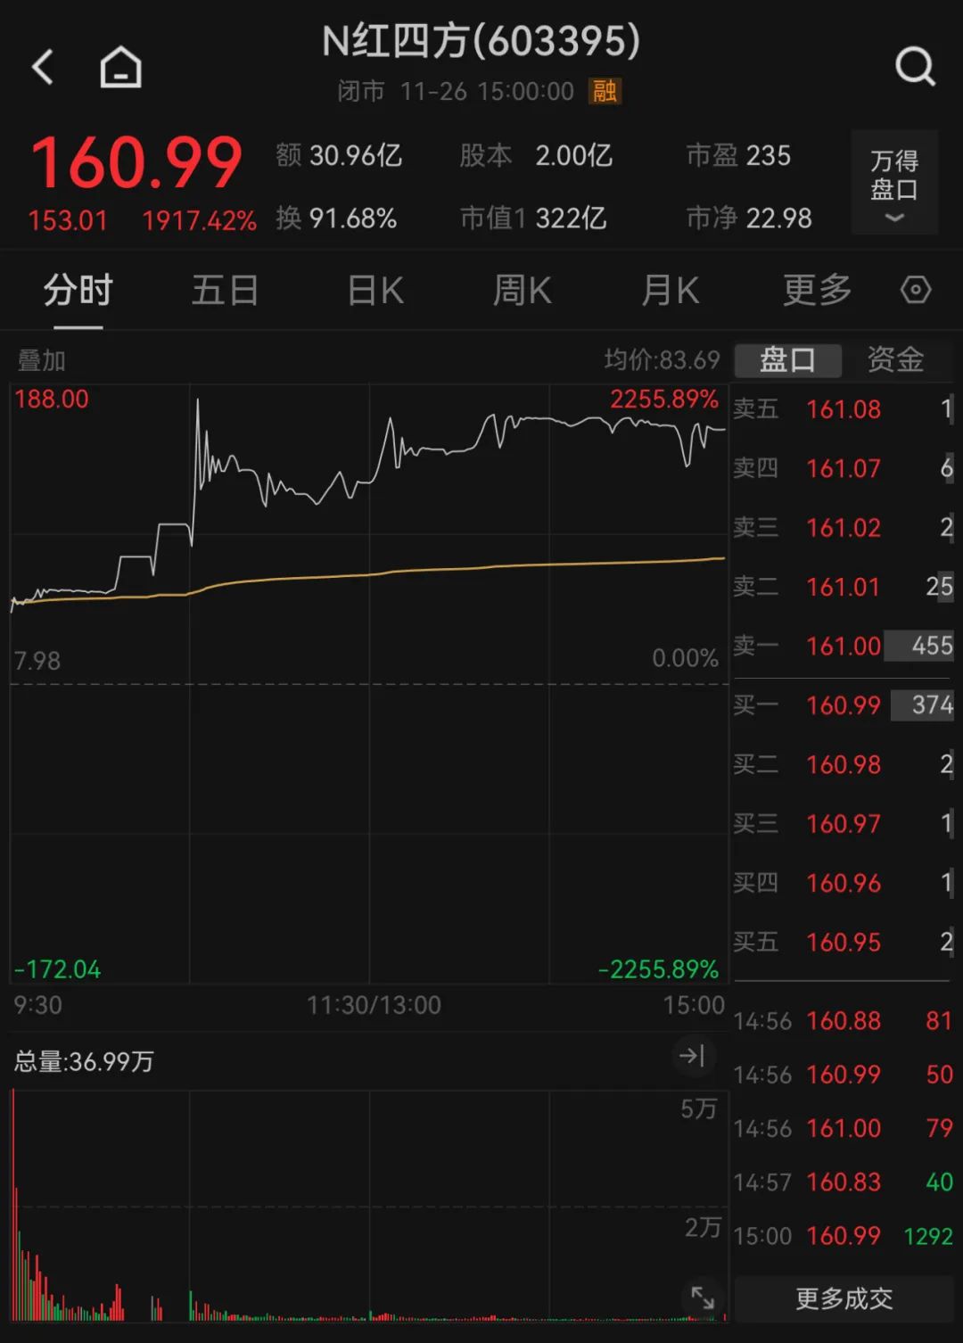Select the 盘口 order book toggle
The image size is (963, 1343).
[788, 360]
